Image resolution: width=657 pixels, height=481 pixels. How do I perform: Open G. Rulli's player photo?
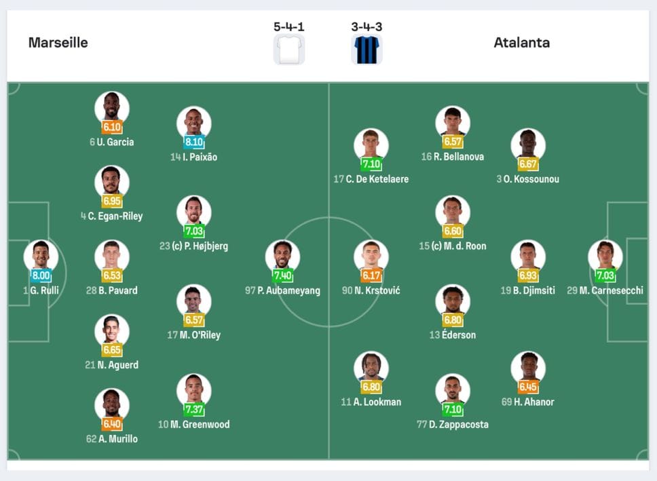click(x=41, y=256)
